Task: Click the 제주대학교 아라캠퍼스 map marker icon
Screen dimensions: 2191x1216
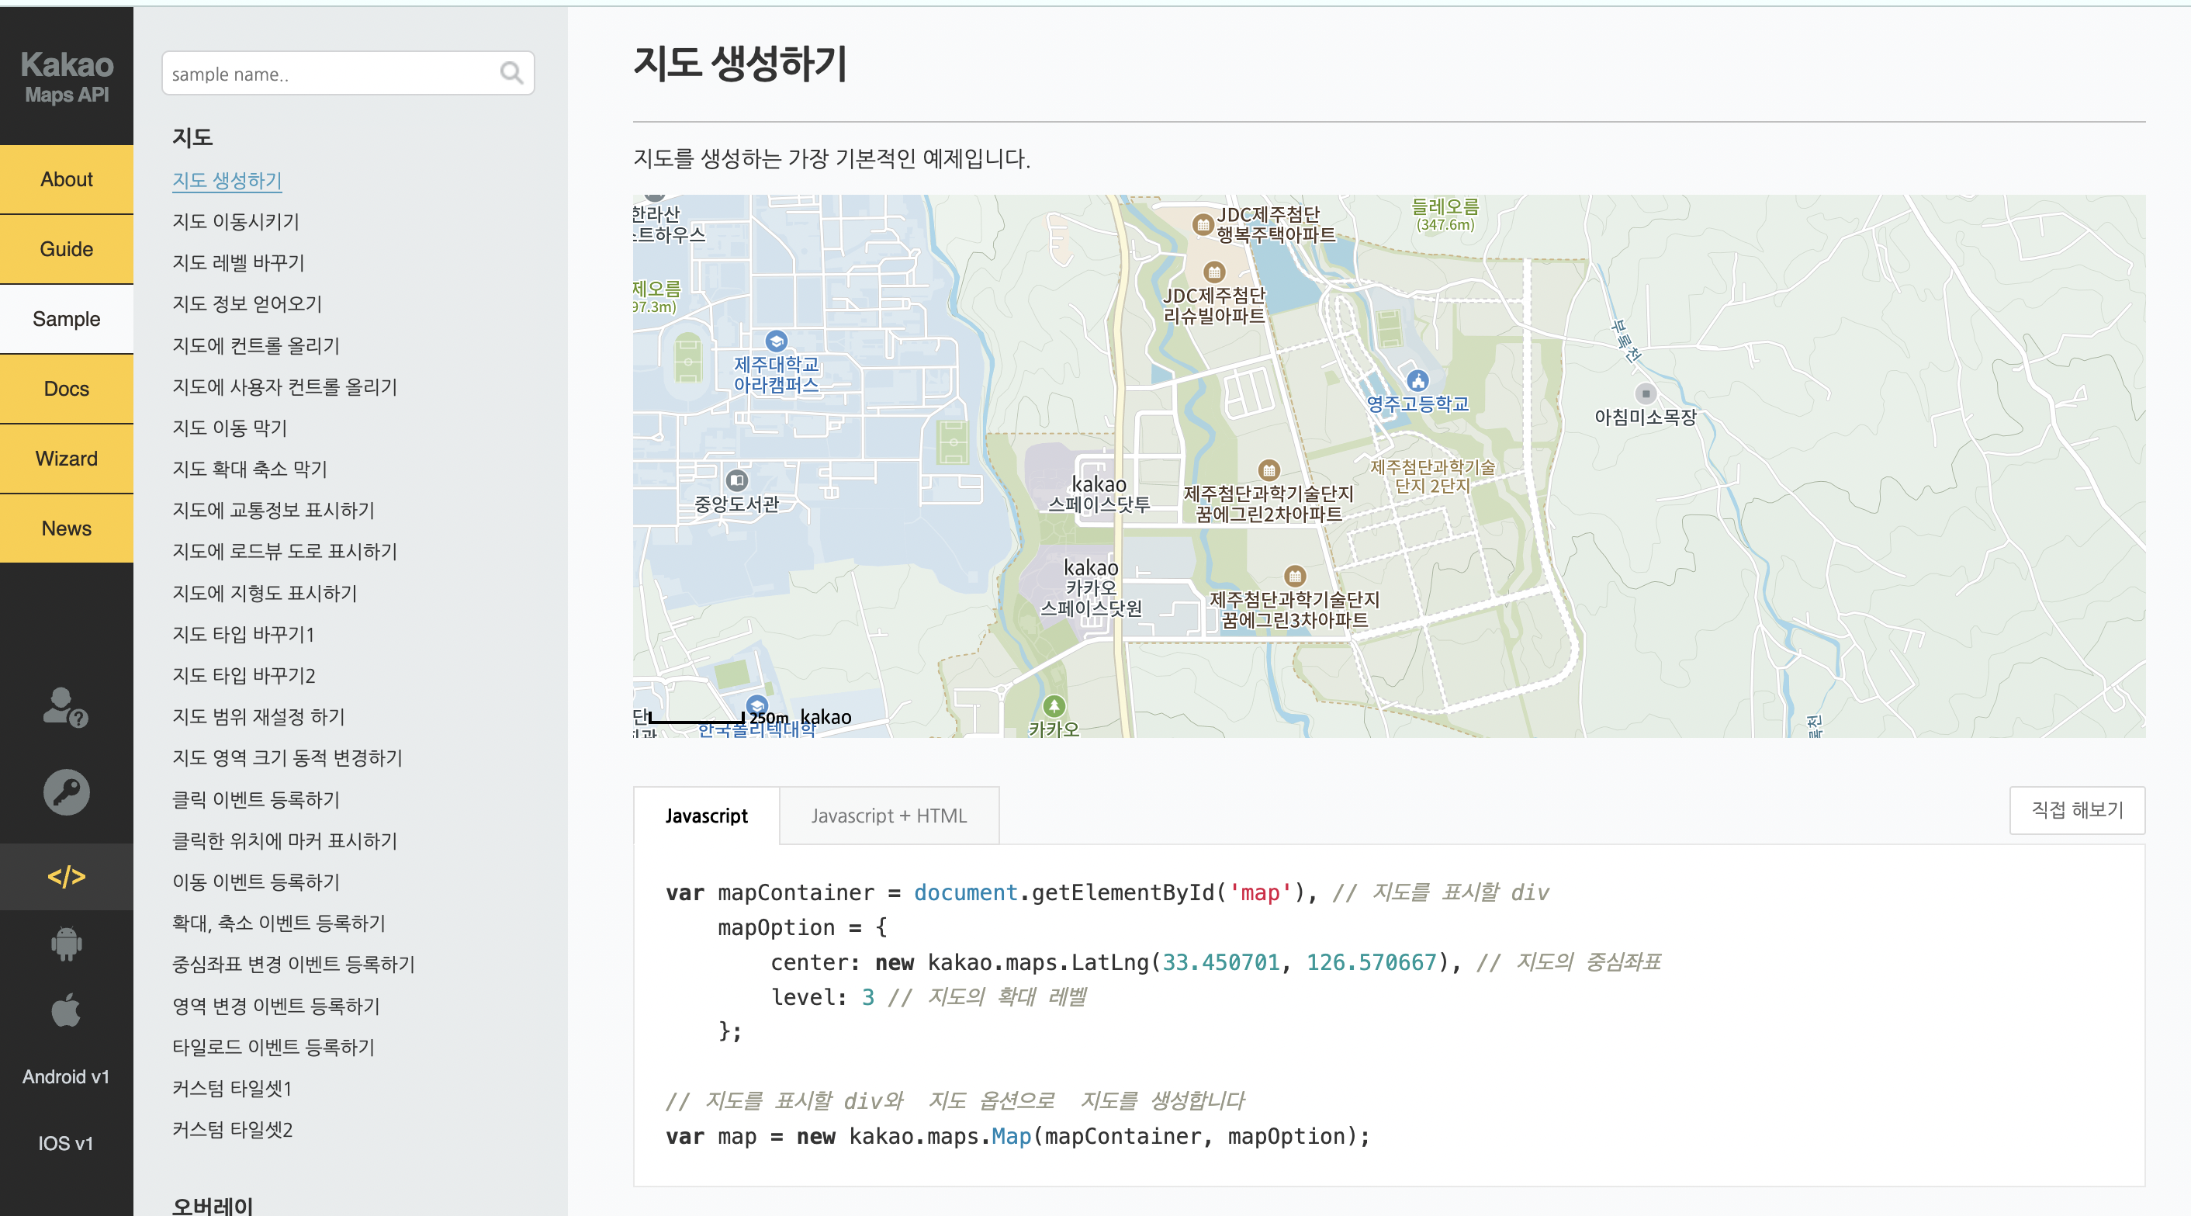Action: click(x=776, y=341)
